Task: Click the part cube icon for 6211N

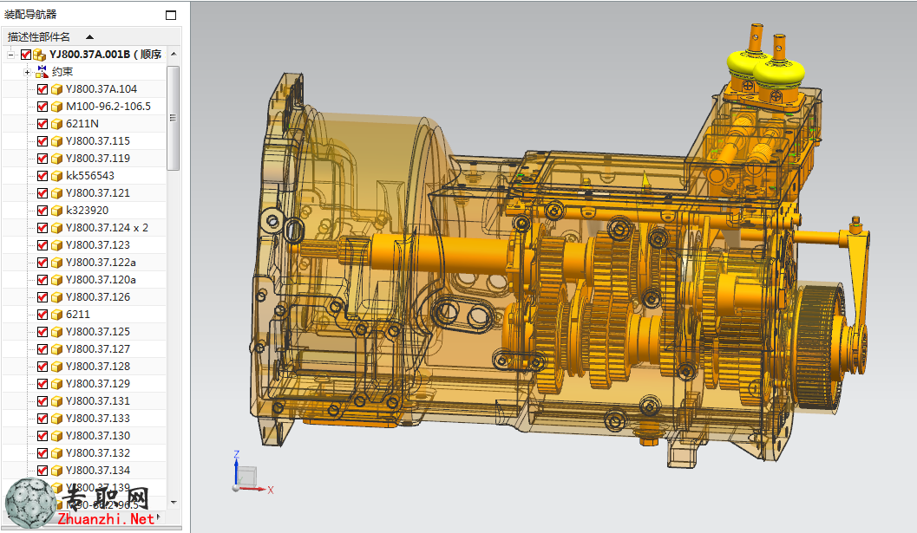Action: tap(56, 124)
